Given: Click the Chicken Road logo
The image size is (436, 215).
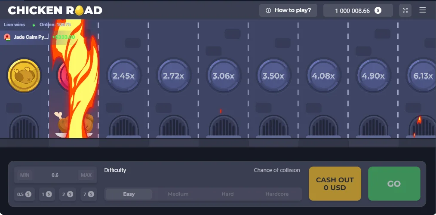Looking at the screenshot, I should point(55,10).
